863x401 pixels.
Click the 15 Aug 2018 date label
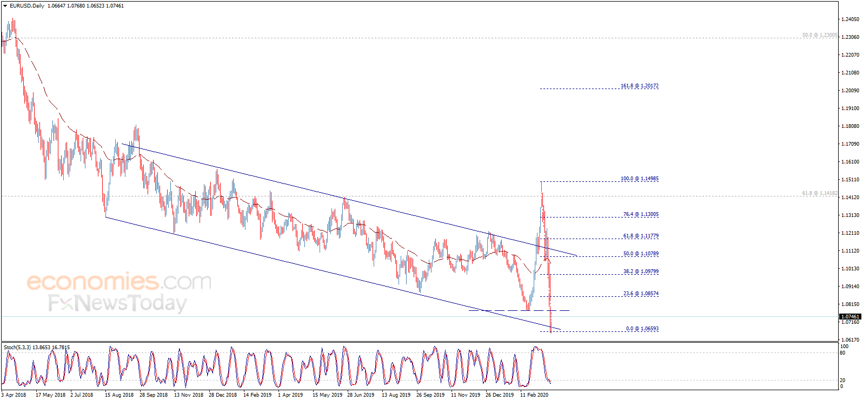119,395
